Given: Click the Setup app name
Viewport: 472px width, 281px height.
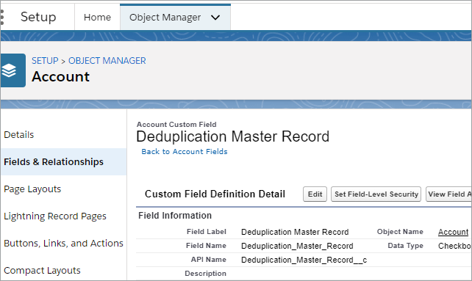Looking at the screenshot, I should (x=38, y=17).
